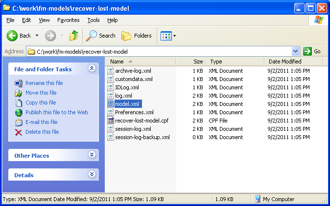Click the grayed Forward arrow button
This screenshot has height=206, width=330.
50,36
